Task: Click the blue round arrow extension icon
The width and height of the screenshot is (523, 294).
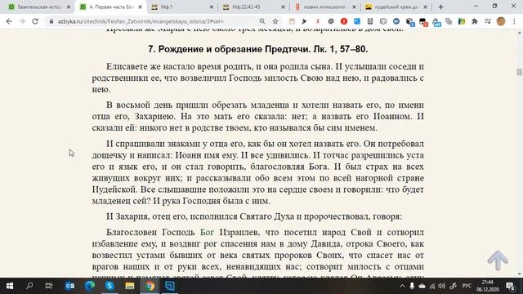Action: coord(396,21)
